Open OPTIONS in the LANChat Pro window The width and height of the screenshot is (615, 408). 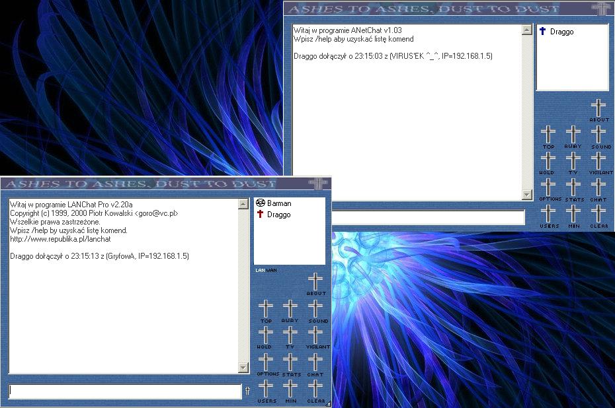[266, 362]
